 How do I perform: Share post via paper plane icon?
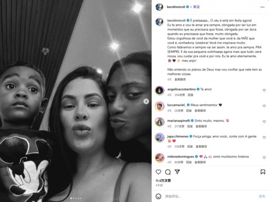(177, 172)
